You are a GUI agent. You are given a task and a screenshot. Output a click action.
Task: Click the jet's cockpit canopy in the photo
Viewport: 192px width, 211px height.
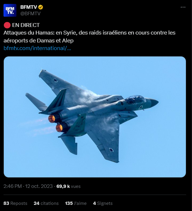tap(135, 100)
